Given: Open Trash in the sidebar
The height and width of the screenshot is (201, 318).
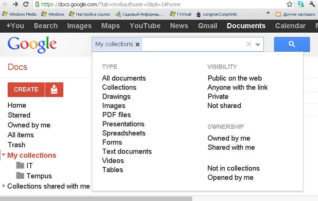Looking at the screenshot, I should [16, 145].
